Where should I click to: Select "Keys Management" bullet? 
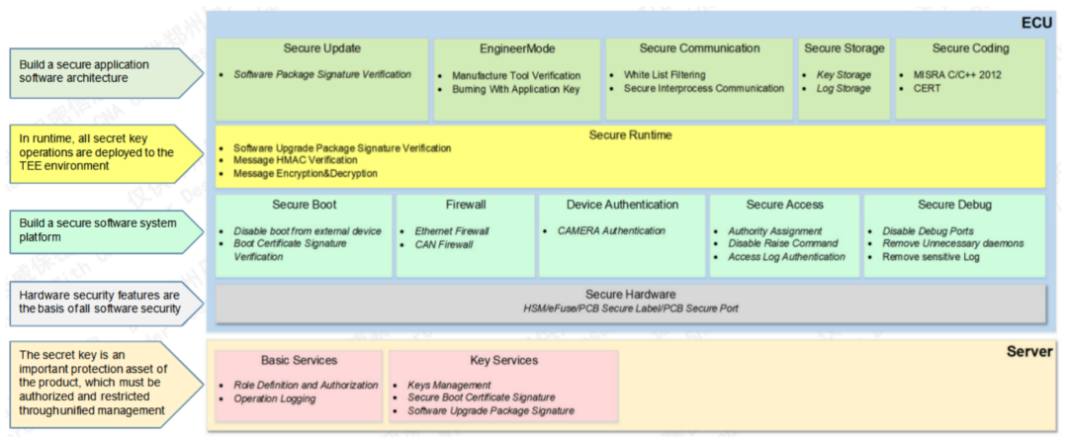[449, 385]
